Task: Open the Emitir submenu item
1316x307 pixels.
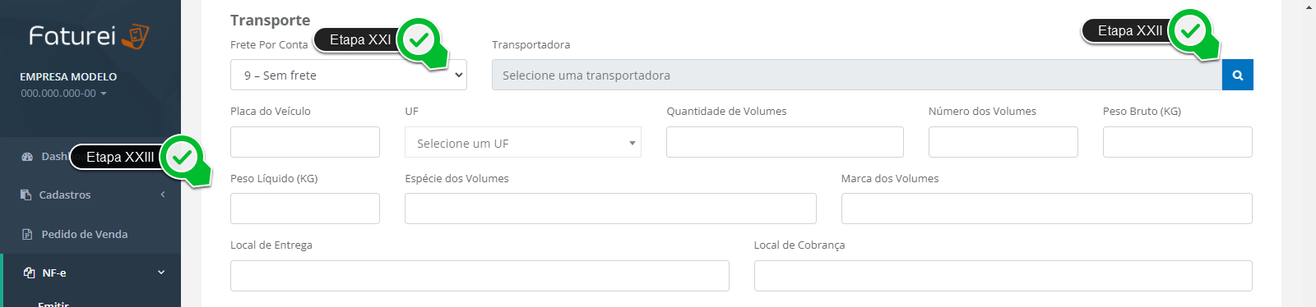Action: (53, 303)
